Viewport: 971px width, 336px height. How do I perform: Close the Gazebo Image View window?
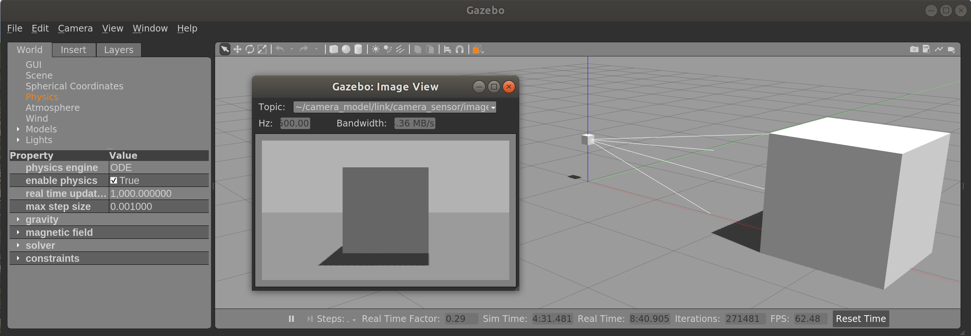[x=509, y=87]
